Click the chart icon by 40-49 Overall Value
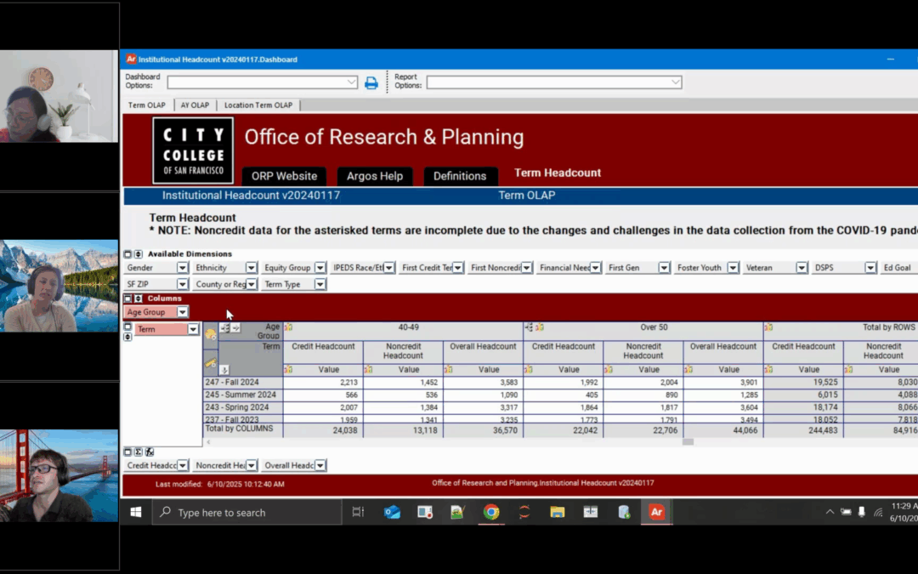This screenshot has width=918, height=574. click(x=449, y=370)
